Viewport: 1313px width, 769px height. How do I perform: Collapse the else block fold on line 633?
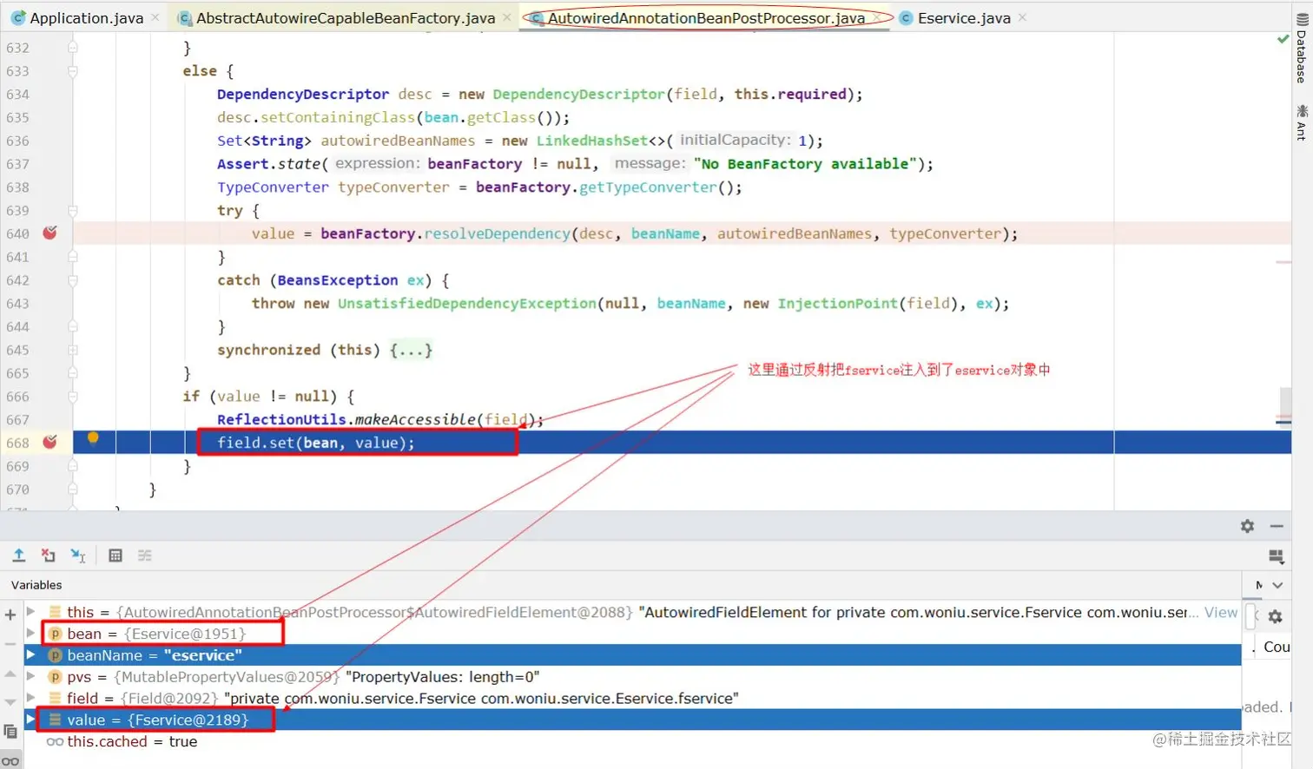point(73,71)
